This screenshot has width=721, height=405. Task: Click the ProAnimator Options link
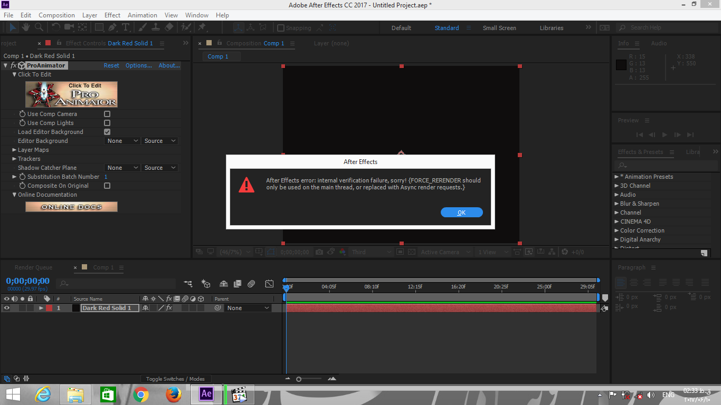pos(139,65)
